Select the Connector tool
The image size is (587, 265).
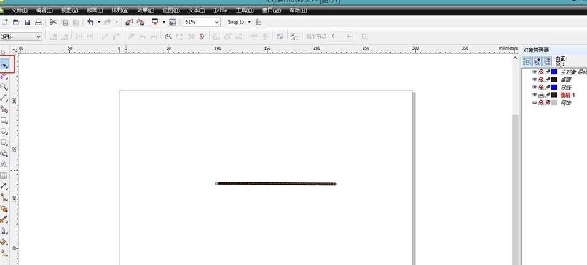[4, 198]
